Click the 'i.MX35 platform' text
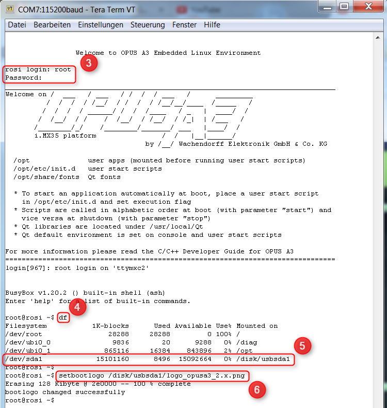Image resolution: width=387 pixels, height=408 pixels. click(66, 135)
